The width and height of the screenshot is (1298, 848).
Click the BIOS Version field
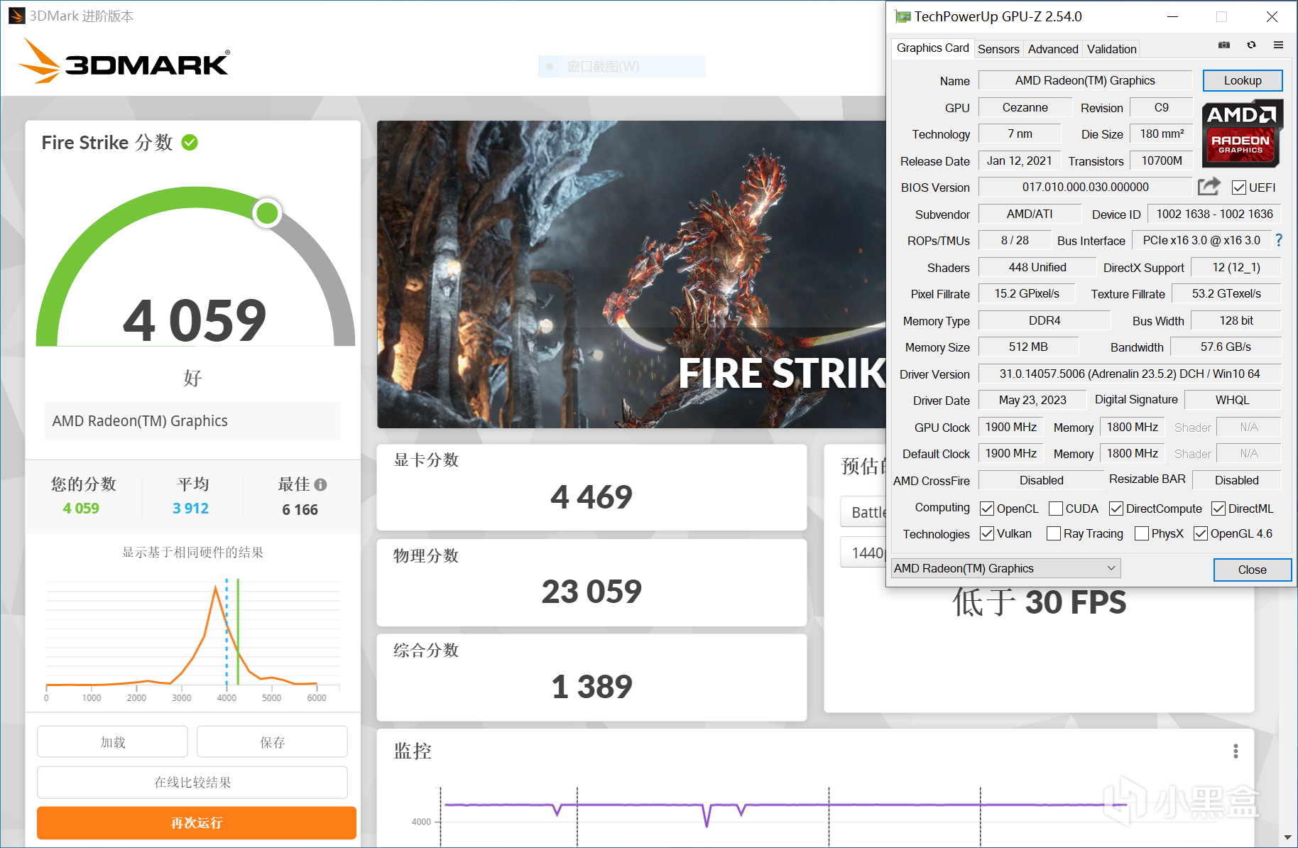tap(1085, 187)
